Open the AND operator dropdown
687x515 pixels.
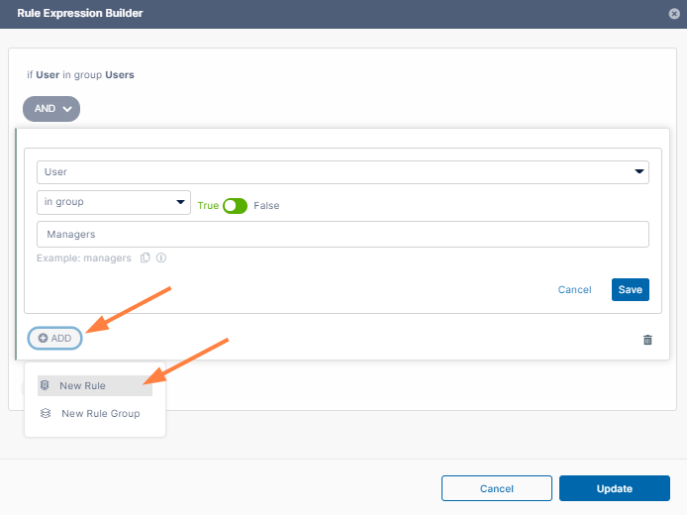51,109
